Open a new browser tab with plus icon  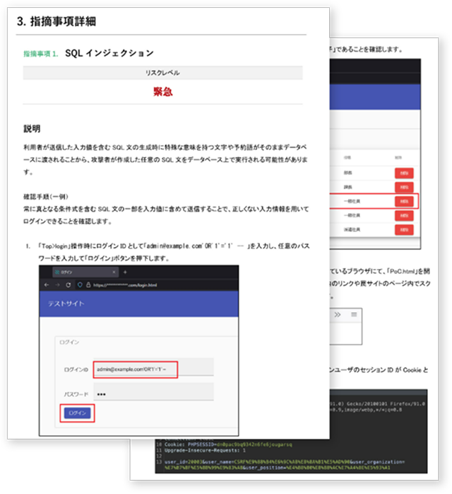(125, 272)
